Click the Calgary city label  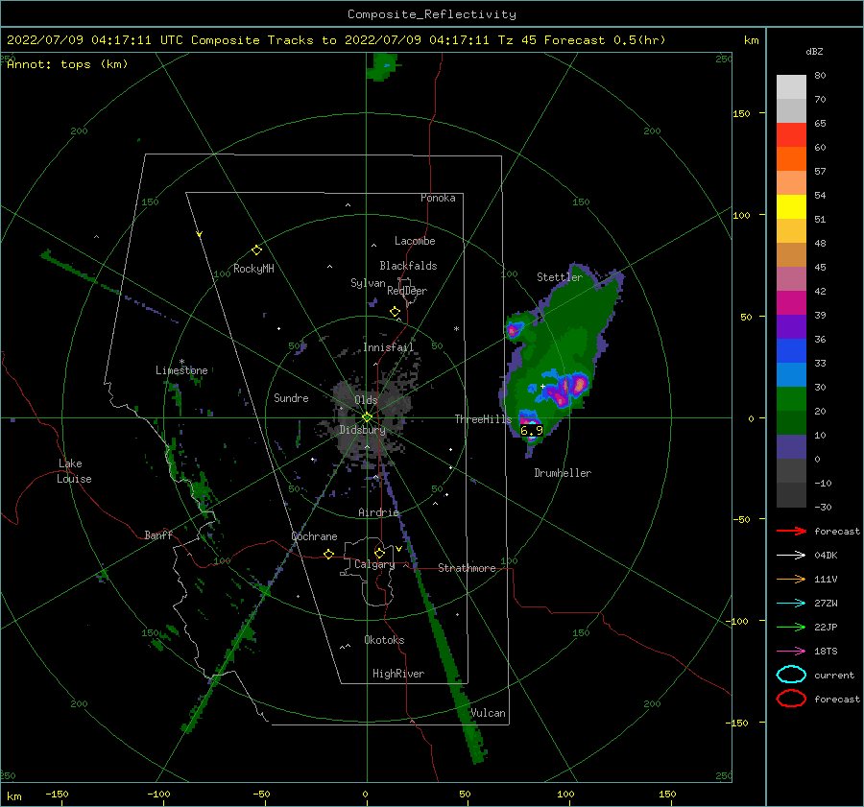click(x=374, y=564)
